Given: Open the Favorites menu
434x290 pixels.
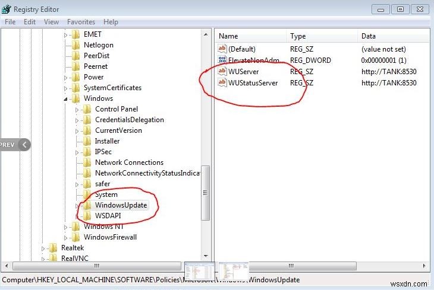Looking at the screenshot, I should 81,22.
